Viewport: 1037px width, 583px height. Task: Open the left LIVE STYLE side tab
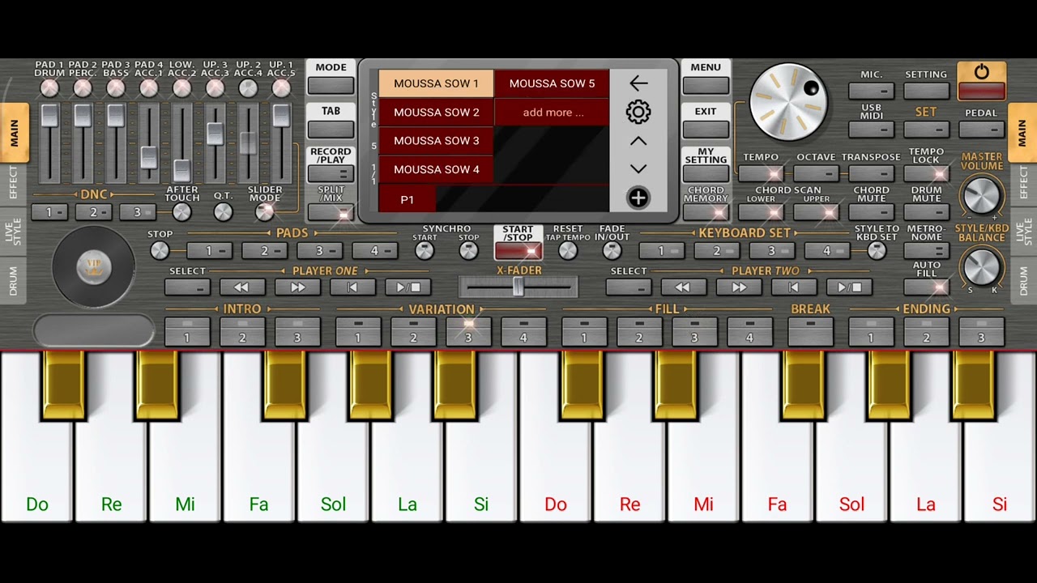[x=13, y=231]
